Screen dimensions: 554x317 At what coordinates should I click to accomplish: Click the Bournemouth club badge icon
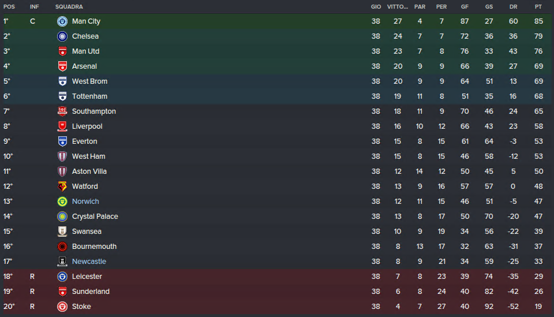62,247
